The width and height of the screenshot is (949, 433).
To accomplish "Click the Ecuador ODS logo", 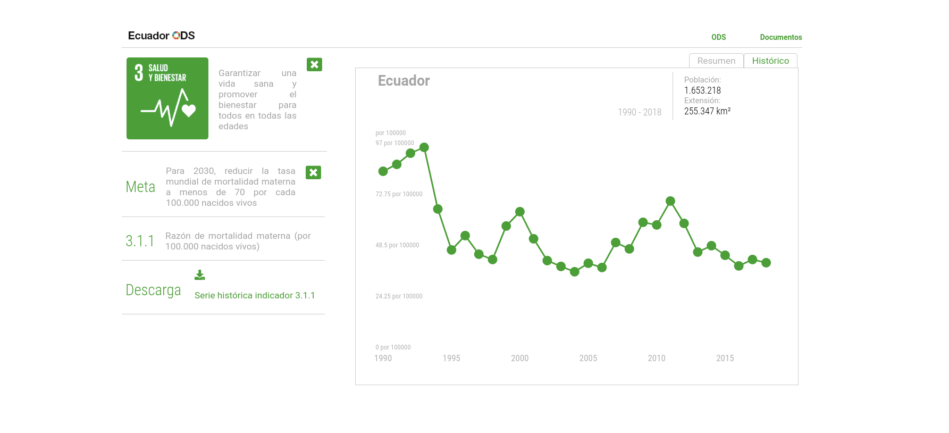I will (x=161, y=36).
